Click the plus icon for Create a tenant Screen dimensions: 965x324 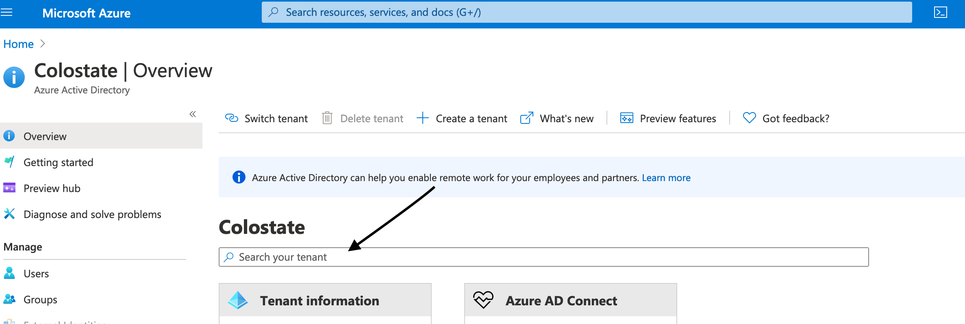[423, 118]
